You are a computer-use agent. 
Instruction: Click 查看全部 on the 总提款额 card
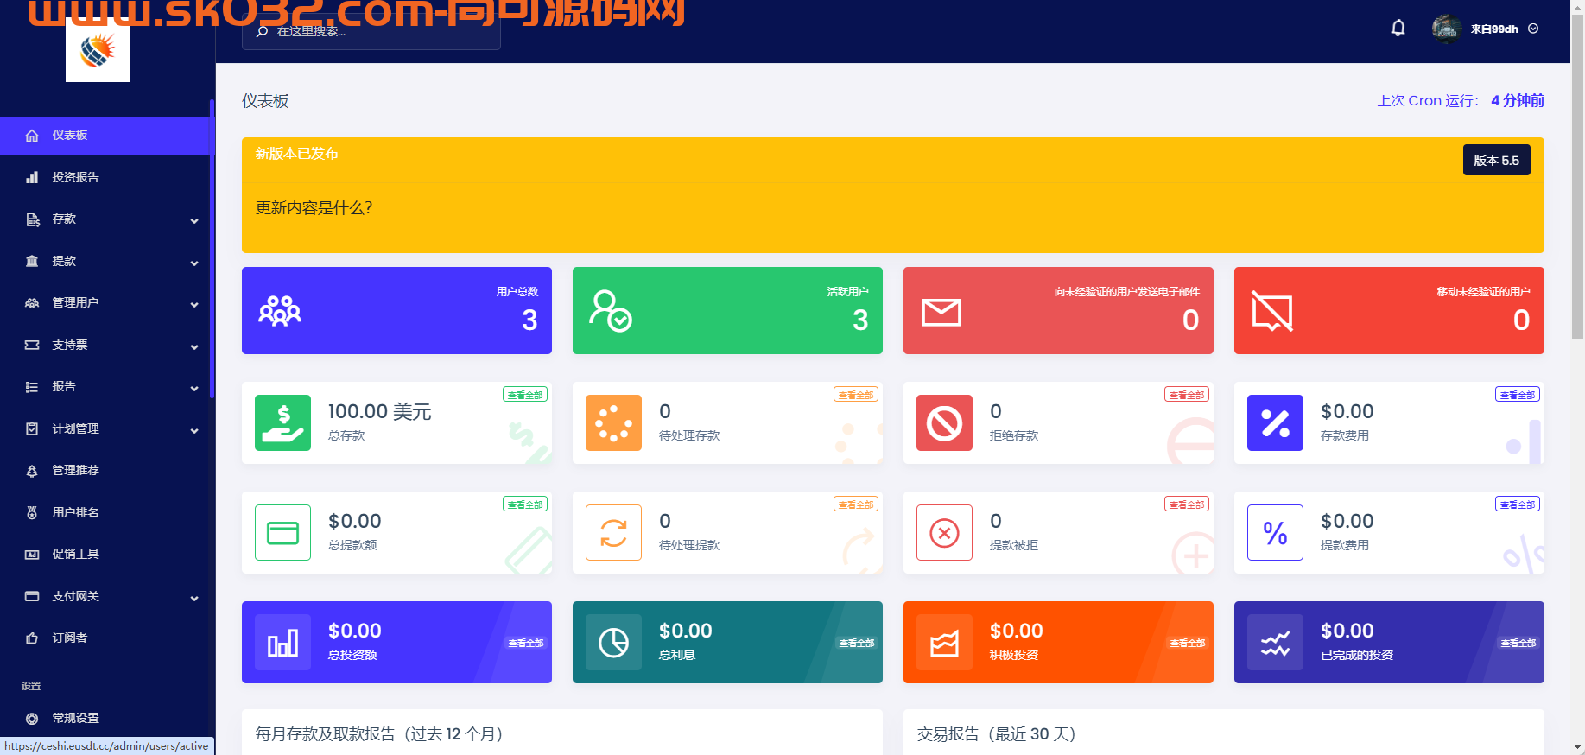point(525,504)
